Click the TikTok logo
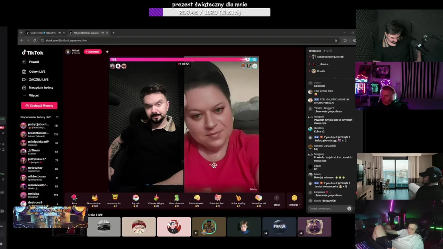This screenshot has height=249, width=443. click(33, 53)
